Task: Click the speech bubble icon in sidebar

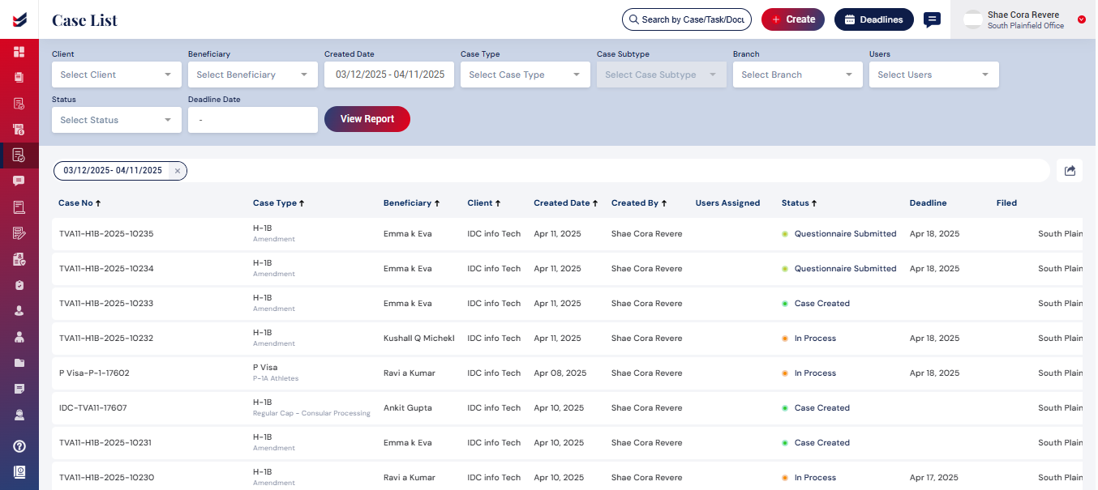Action: click(x=19, y=181)
